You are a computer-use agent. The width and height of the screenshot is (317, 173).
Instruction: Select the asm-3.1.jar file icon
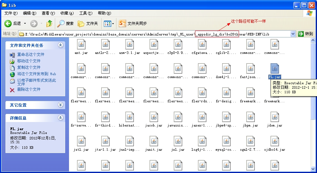pos(130,44)
